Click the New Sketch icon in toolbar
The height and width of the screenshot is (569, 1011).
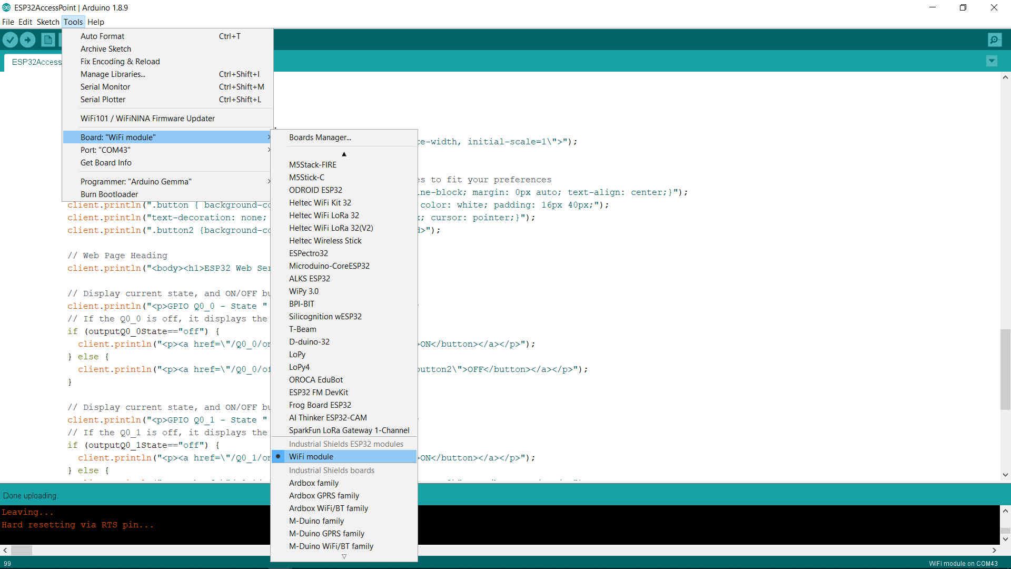(48, 39)
